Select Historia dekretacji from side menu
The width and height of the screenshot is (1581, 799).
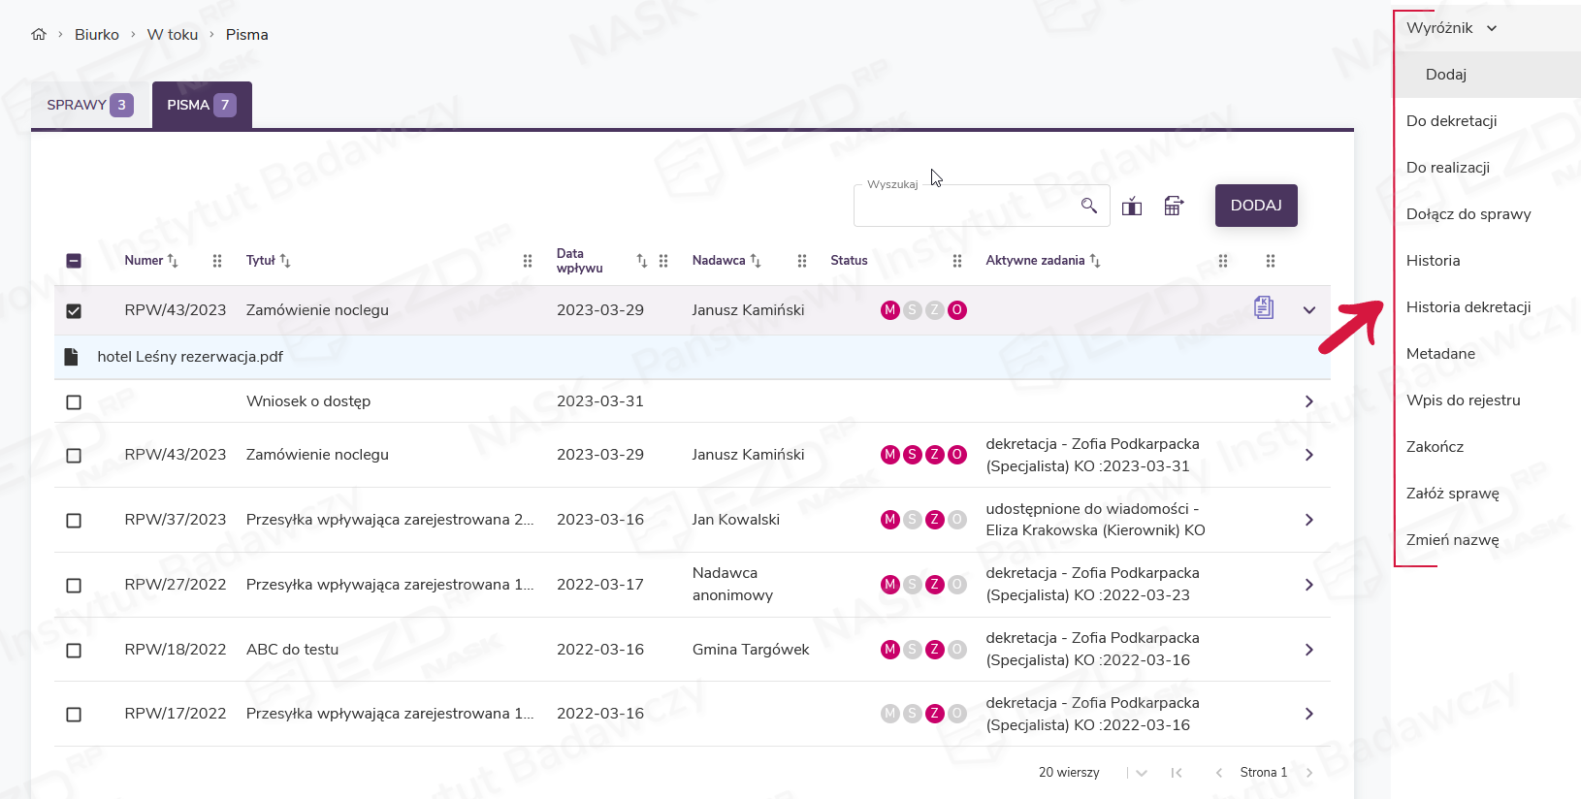[x=1468, y=307]
